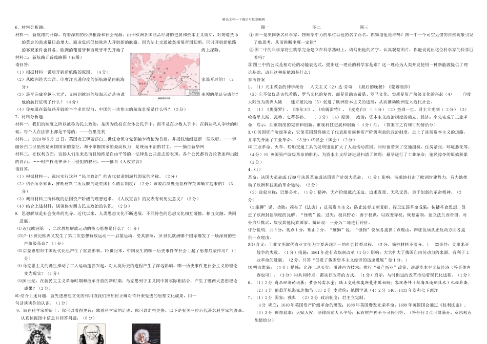
Task: Click the heading '6. 材料分析题'
Action: coord(30,27)
